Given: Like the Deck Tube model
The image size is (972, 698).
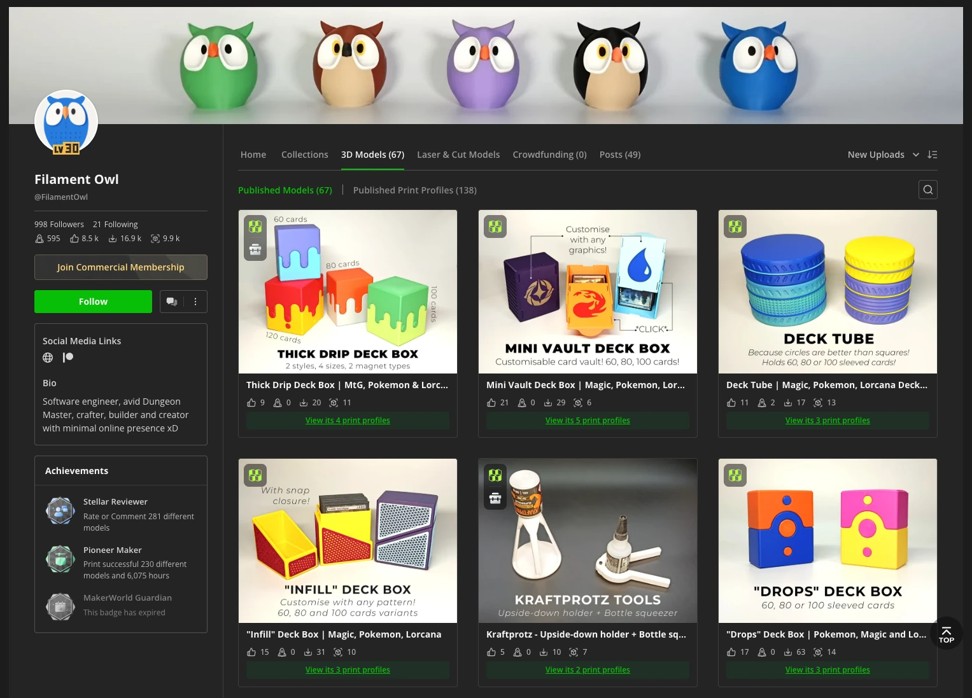Looking at the screenshot, I should tap(731, 403).
